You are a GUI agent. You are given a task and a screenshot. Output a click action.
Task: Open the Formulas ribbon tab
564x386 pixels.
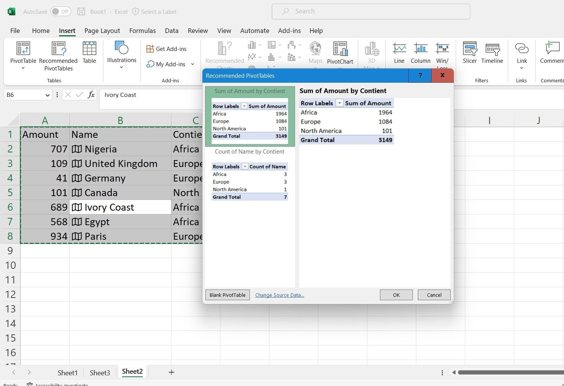click(142, 31)
